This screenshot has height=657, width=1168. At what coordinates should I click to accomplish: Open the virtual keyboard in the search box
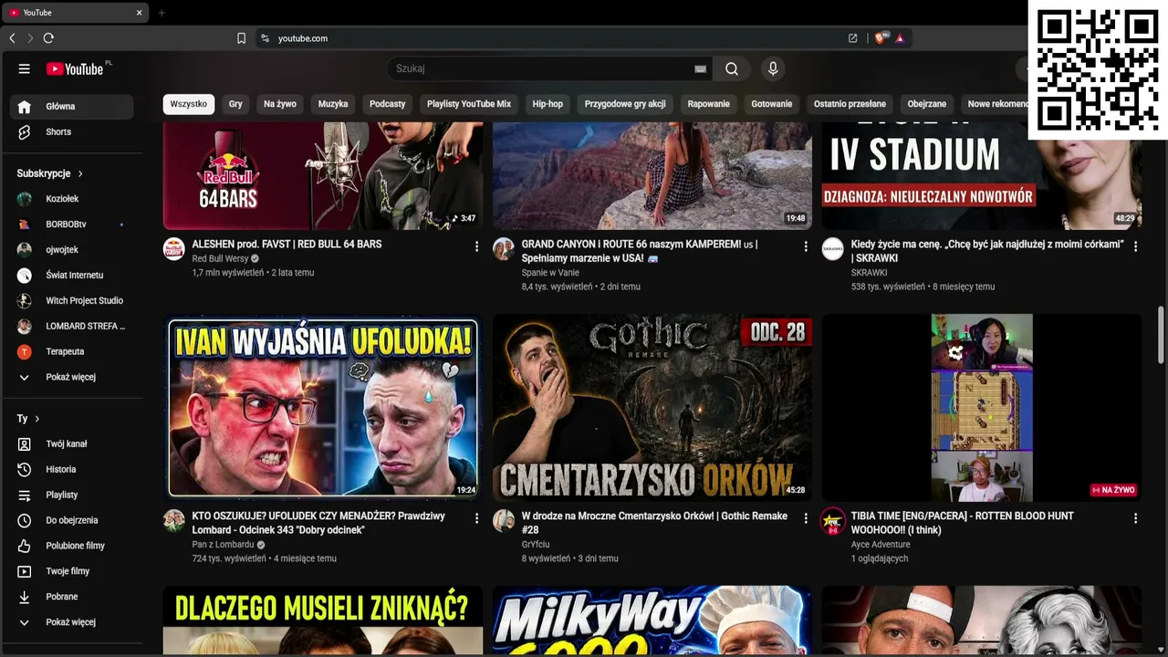click(700, 68)
